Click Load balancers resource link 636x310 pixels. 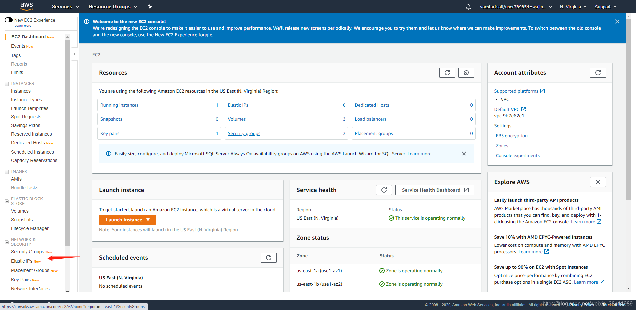point(370,119)
